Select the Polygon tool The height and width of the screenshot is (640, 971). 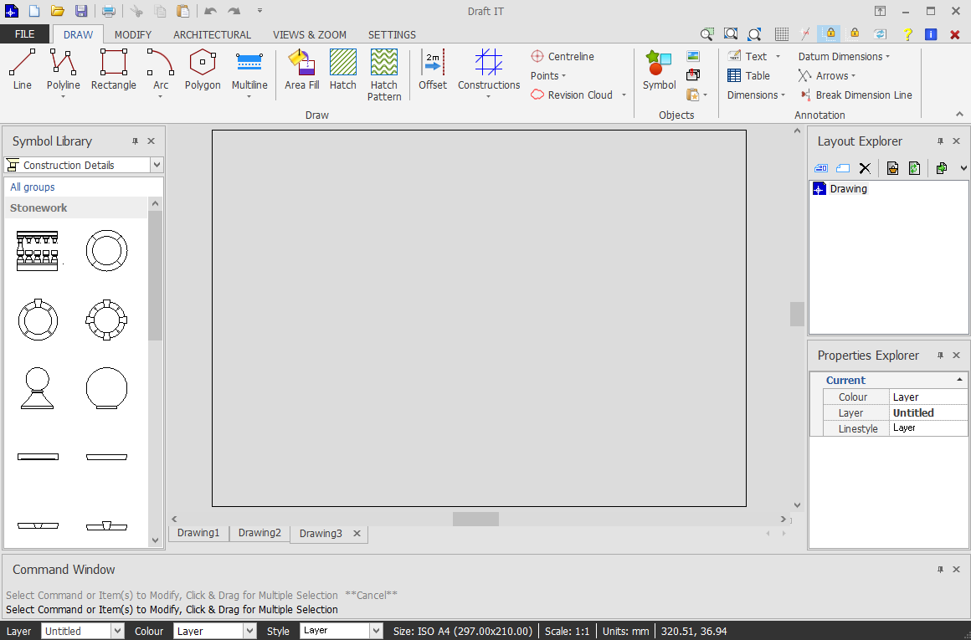pos(203,70)
